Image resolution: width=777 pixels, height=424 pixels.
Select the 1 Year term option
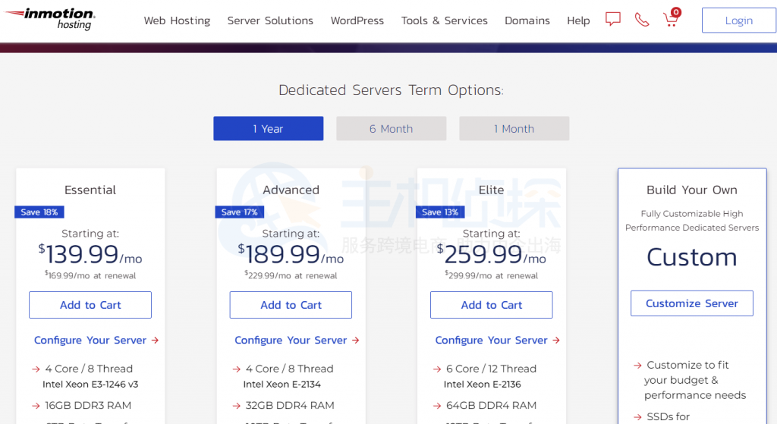pos(268,129)
